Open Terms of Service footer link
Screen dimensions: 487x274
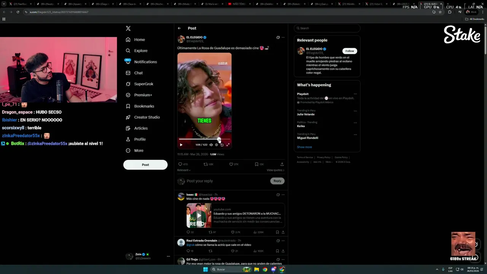point(305,157)
